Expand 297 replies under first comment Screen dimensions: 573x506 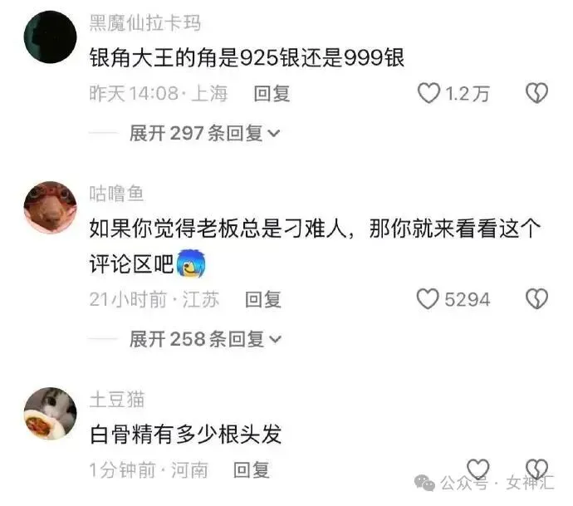tap(204, 133)
